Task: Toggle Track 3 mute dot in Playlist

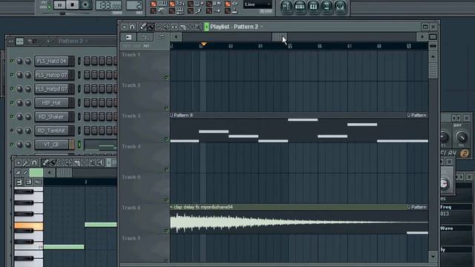Action: point(166,139)
